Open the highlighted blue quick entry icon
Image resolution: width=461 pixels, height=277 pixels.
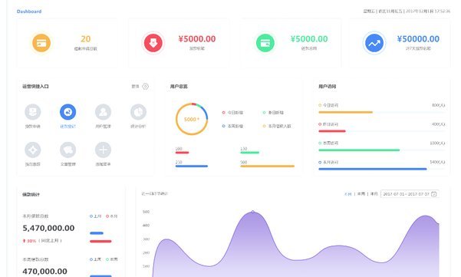tap(68, 112)
